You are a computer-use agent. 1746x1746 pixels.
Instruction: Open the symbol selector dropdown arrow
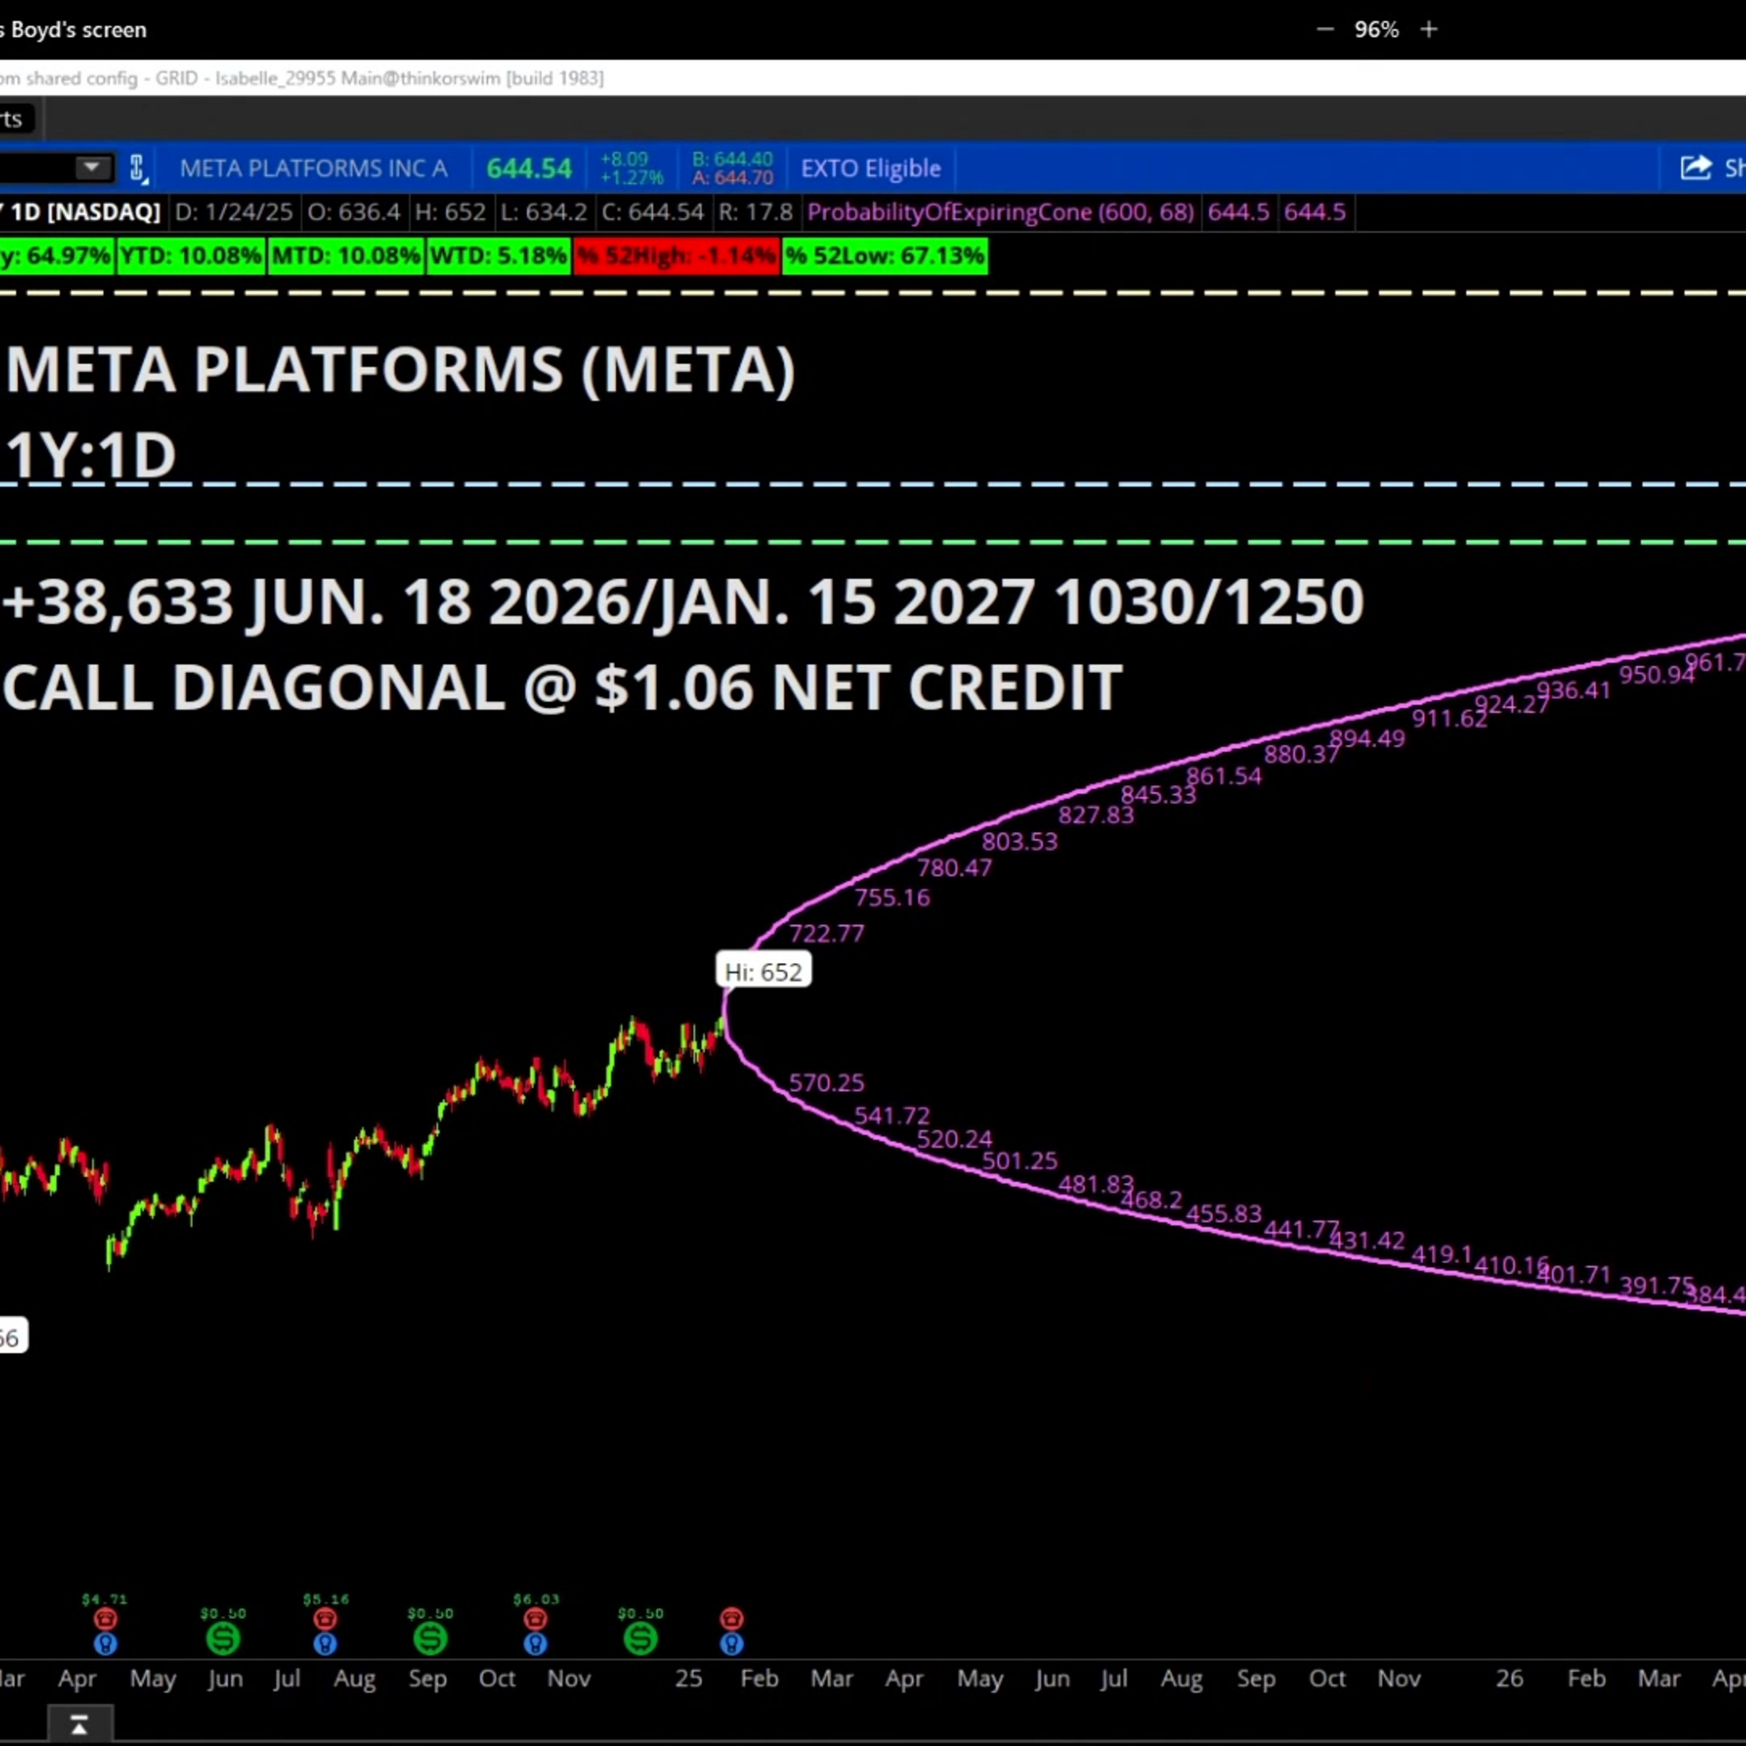(x=91, y=168)
